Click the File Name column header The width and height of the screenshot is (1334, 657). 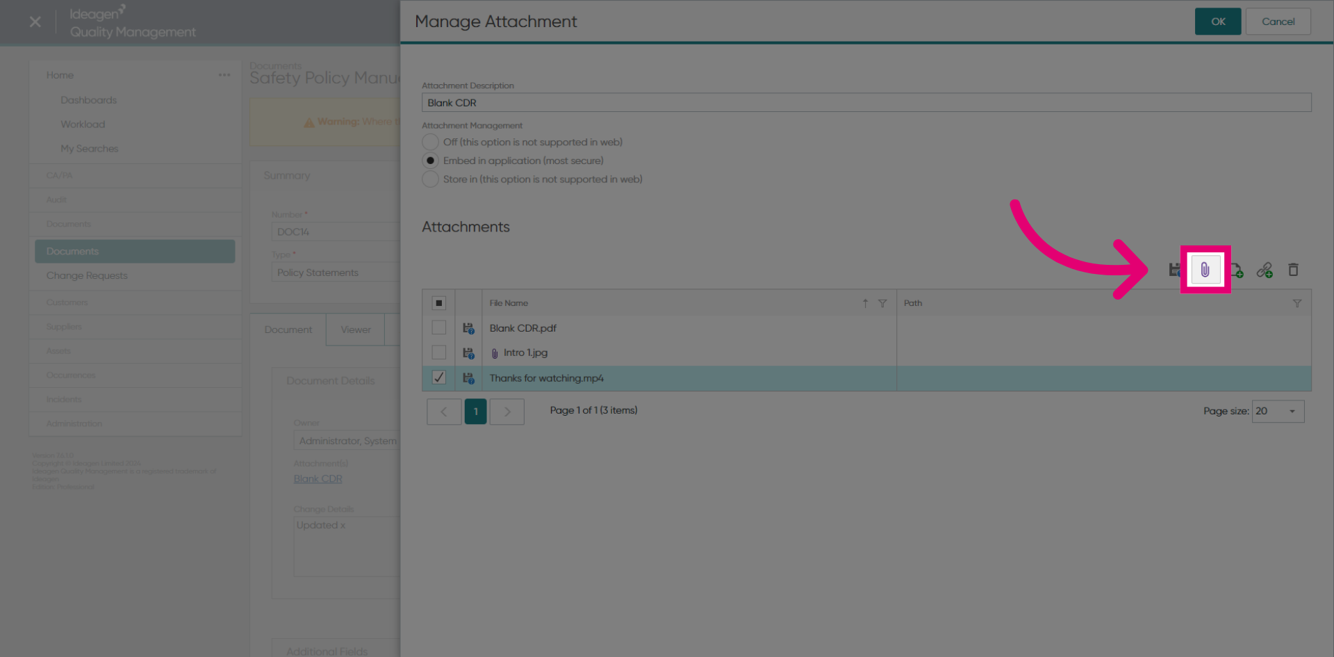(509, 303)
